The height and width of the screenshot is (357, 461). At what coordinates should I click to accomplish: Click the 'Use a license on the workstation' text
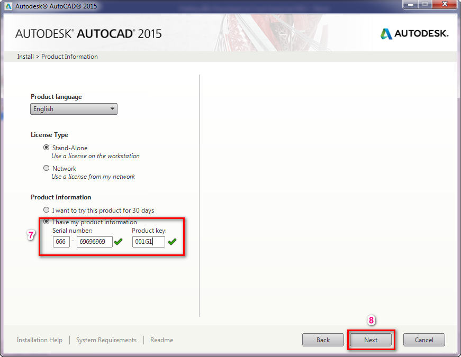pyautogui.click(x=96, y=156)
